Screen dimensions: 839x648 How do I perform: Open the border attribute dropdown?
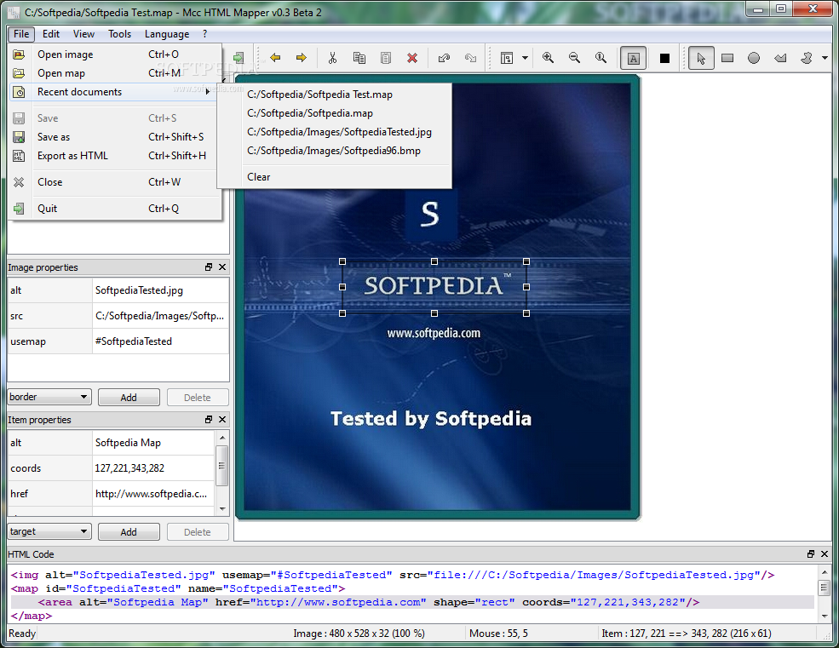(49, 397)
